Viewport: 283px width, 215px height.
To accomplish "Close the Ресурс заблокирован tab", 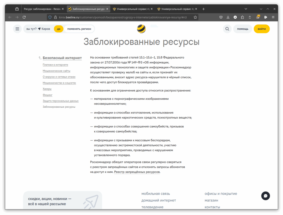I will pyautogui.click(x=63, y=9).
